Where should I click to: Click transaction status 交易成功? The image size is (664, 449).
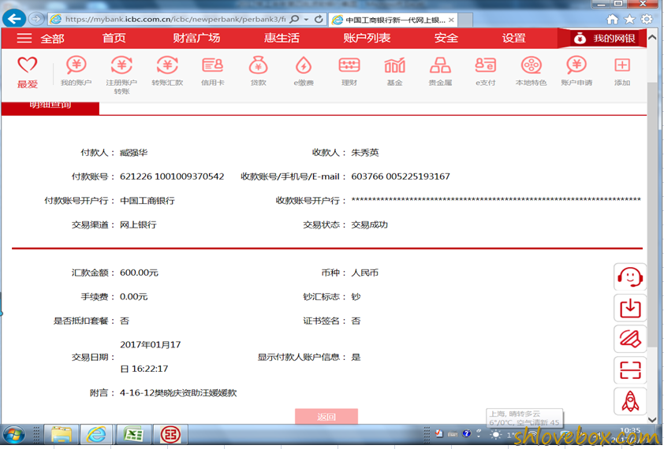[369, 224]
